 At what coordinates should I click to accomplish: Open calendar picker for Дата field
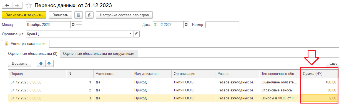coord(187,25)
